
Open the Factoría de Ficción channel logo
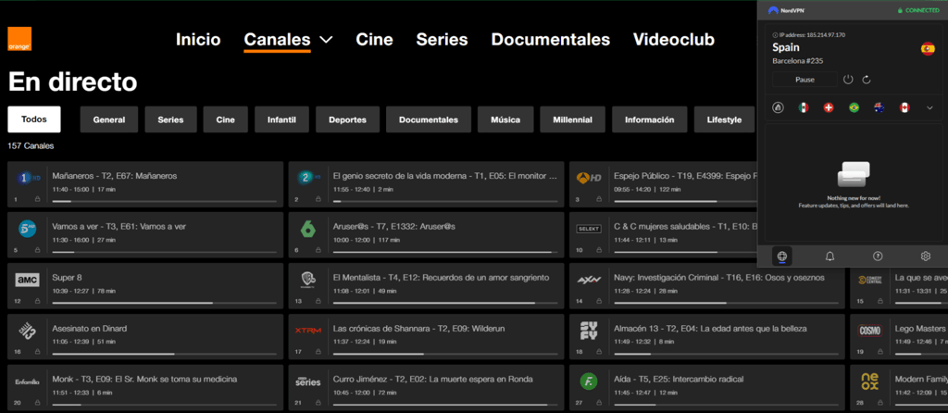pyautogui.click(x=589, y=382)
